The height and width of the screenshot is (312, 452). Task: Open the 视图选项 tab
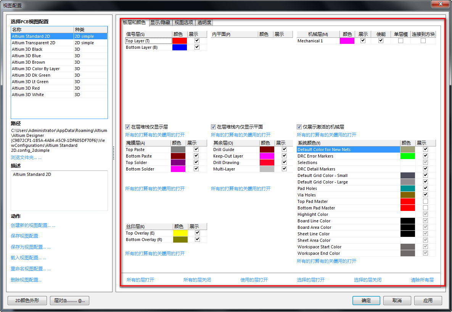point(183,23)
